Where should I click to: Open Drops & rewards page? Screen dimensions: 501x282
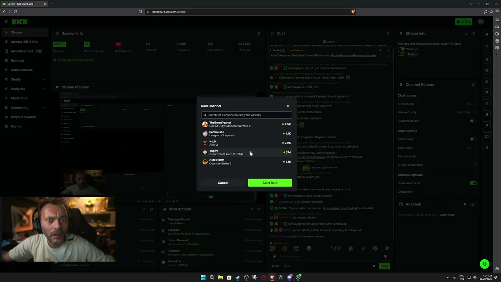tap(24, 117)
